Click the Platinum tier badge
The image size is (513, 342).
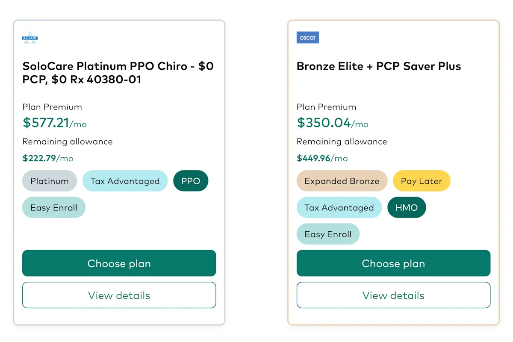[x=50, y=181]
